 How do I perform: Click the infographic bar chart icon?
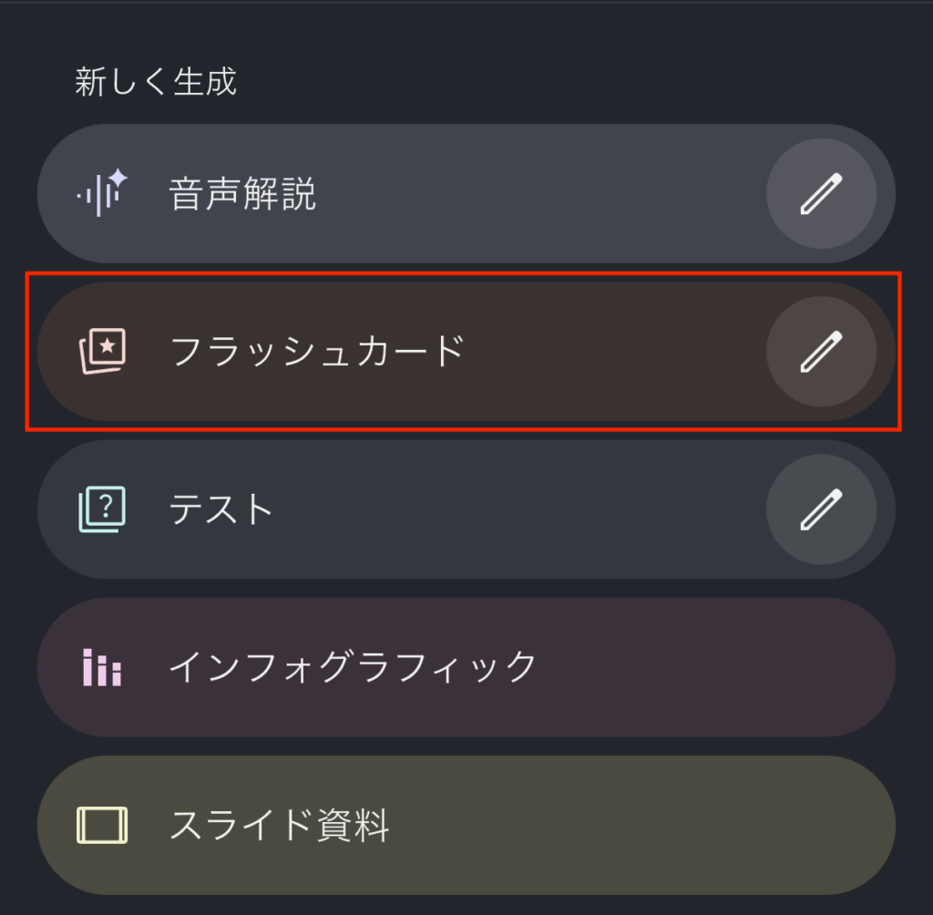[x=102, y=667]
